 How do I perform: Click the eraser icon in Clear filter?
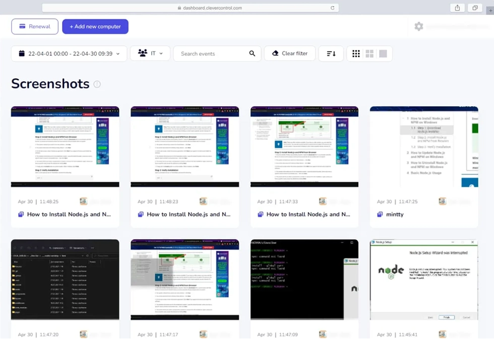[275, 53]
